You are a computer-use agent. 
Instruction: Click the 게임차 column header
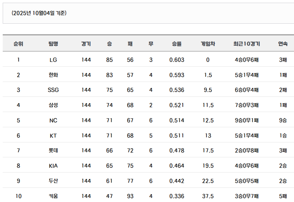(x=208, y=44)
